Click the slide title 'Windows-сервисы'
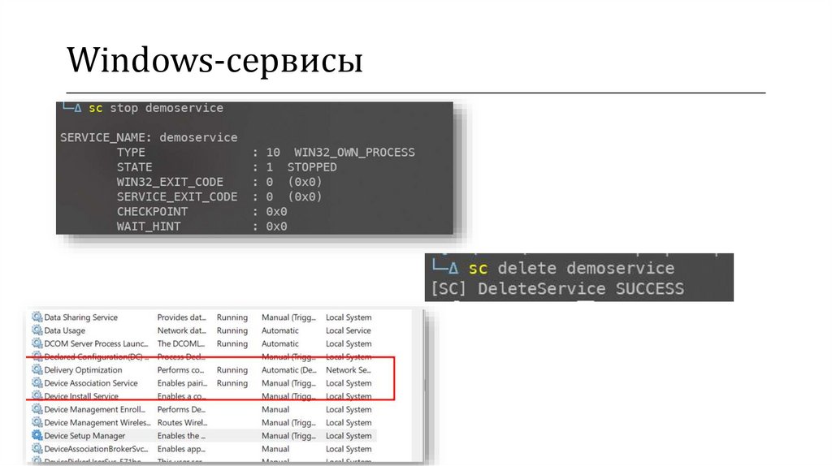 [214, 59]
